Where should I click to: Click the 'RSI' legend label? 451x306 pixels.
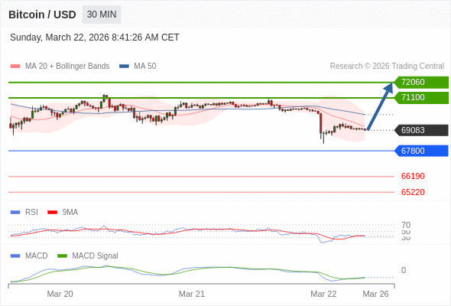31,213
